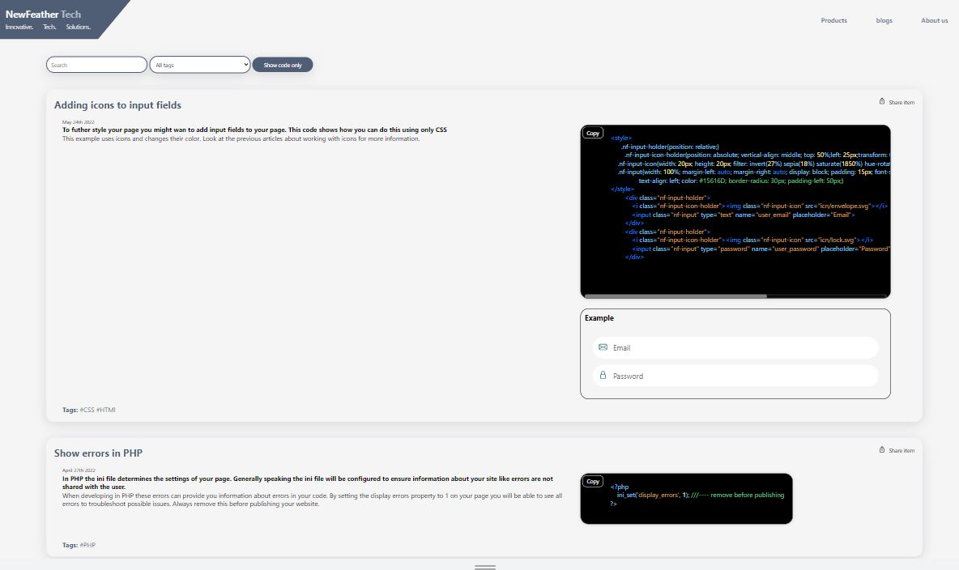Select the #CSS tag
The image size is (959, 570).
pyautogui.click(x=87, y=410)
